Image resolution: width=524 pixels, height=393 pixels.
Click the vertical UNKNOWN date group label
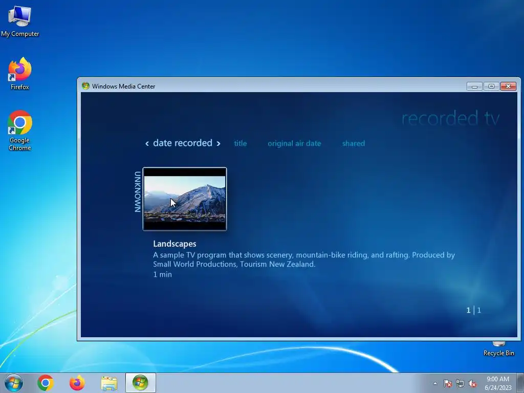(x=137, y=192)
